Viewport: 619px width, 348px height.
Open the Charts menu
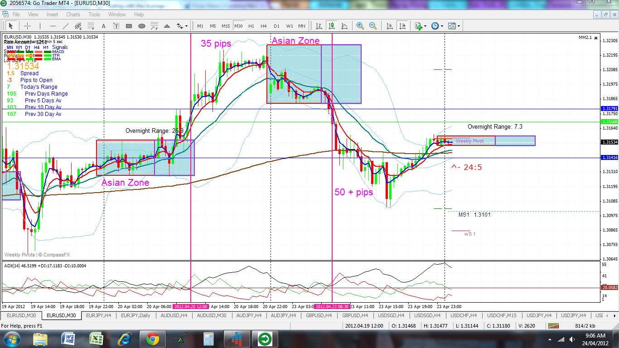73,14
